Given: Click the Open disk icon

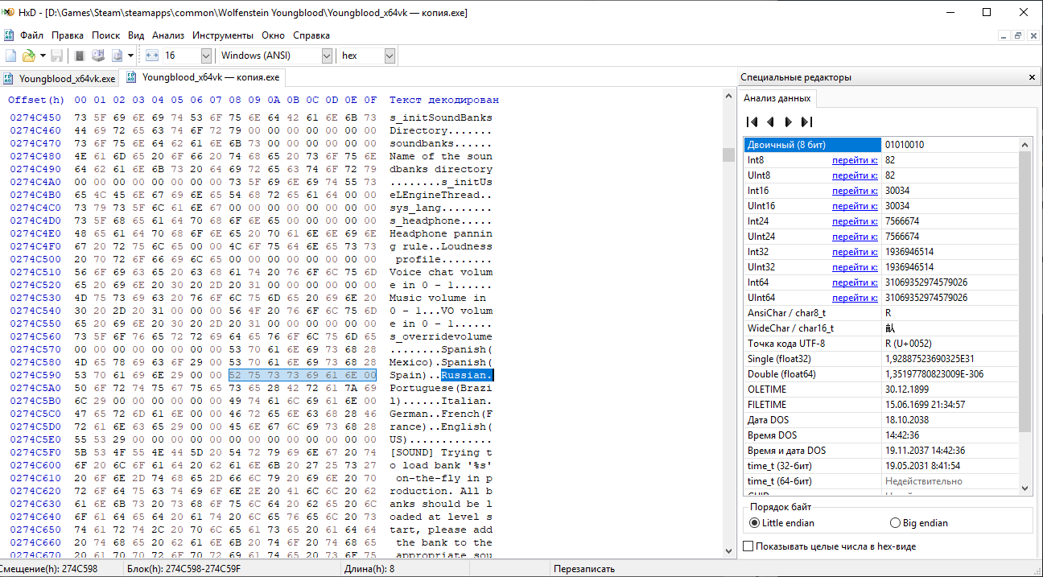Looking at the screenshot, I should coord(98,56).
